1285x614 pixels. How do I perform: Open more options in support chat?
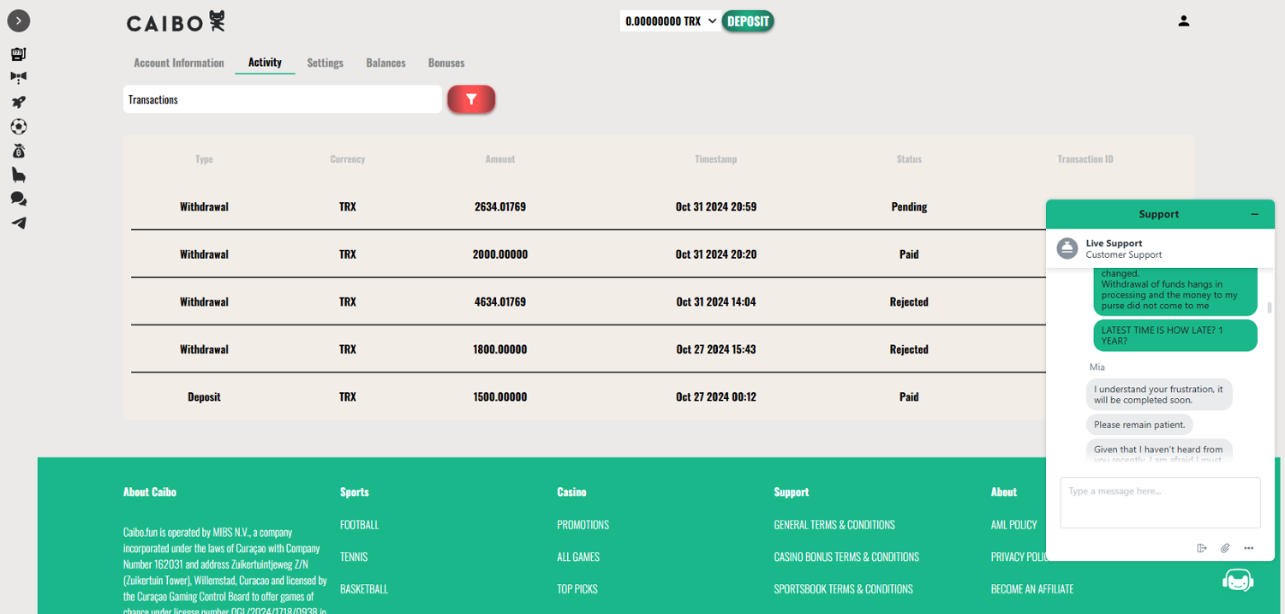point(1249,548)
